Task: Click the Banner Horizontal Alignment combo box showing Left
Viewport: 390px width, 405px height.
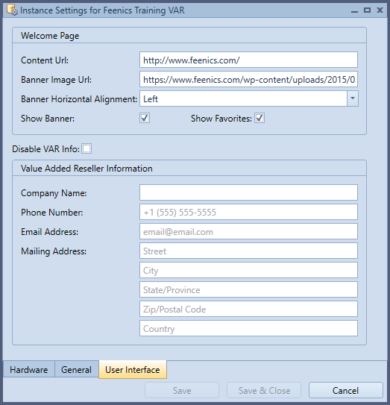Action: pyautogui.click(x=249, y=98)
